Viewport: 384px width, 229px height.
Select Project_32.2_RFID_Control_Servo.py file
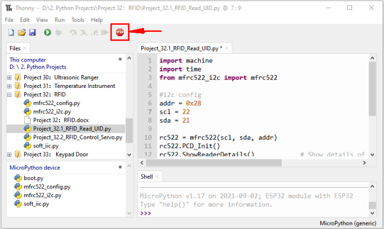point(77,138)
